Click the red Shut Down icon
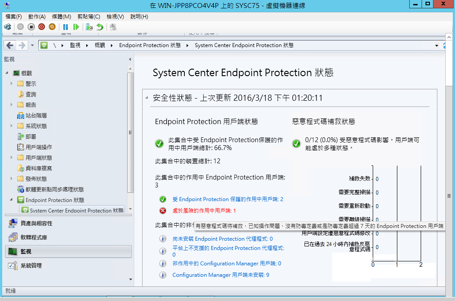 pos(41,27)
